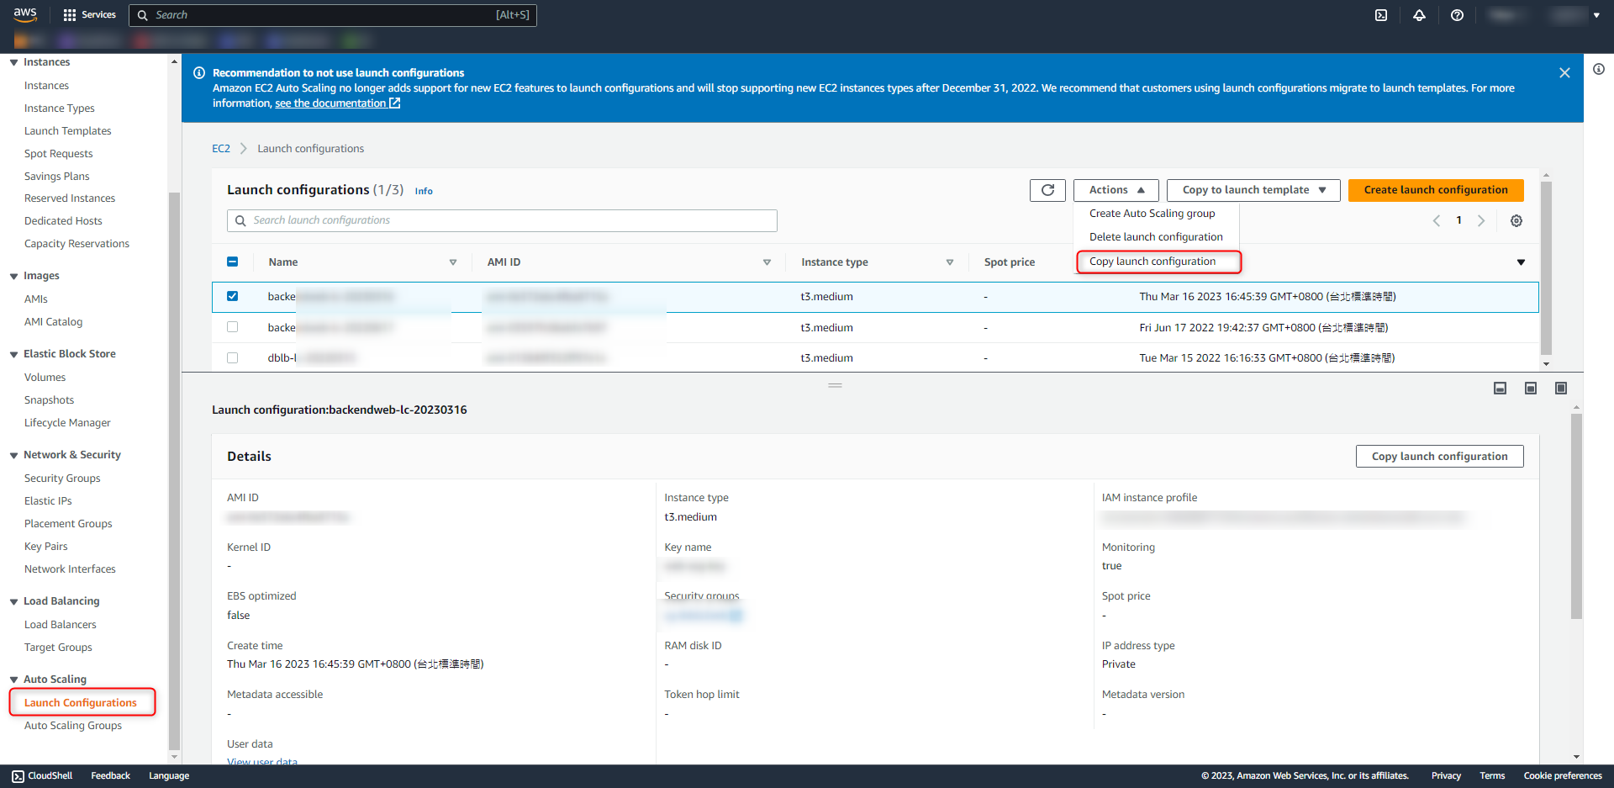Set split panel to half height
The image size is (1614, 788).
tap(1531, 388)
